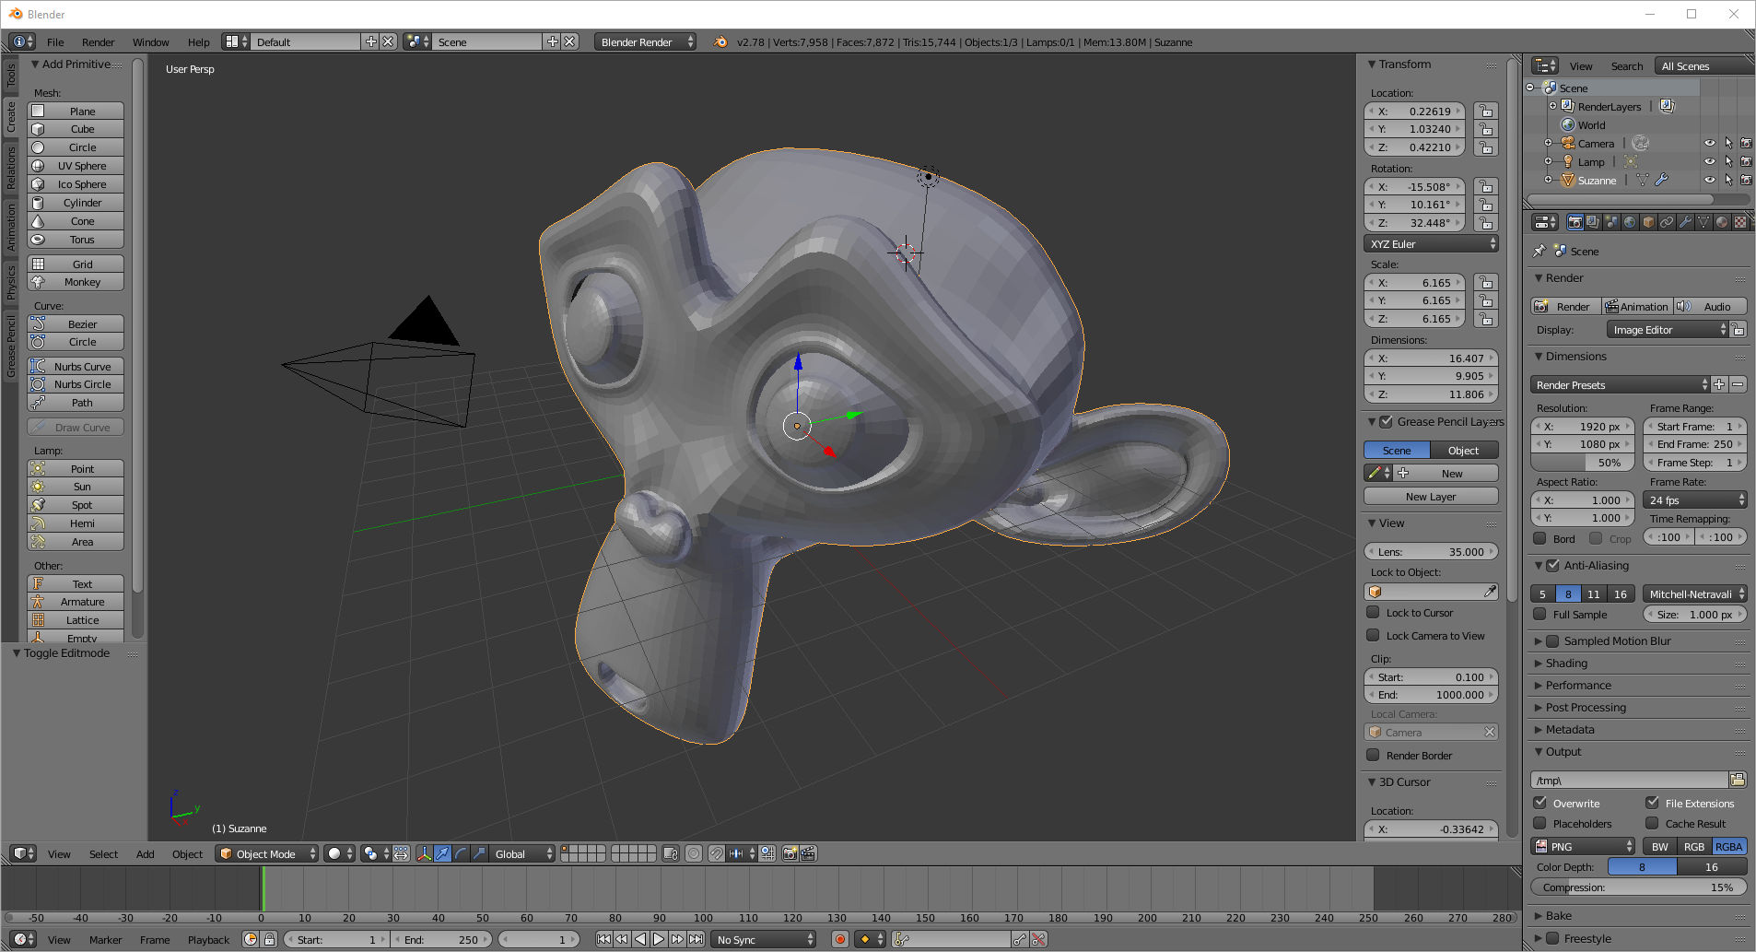Select the rotate manipulator arc icon
Image resolution: width=1756 pixels, height=952 pixels.
click(x=461, y=853)
